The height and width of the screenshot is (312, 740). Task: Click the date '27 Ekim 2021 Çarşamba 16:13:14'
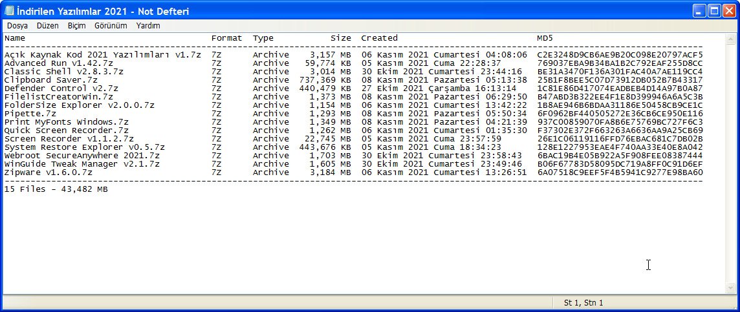(x=439, y=88)
